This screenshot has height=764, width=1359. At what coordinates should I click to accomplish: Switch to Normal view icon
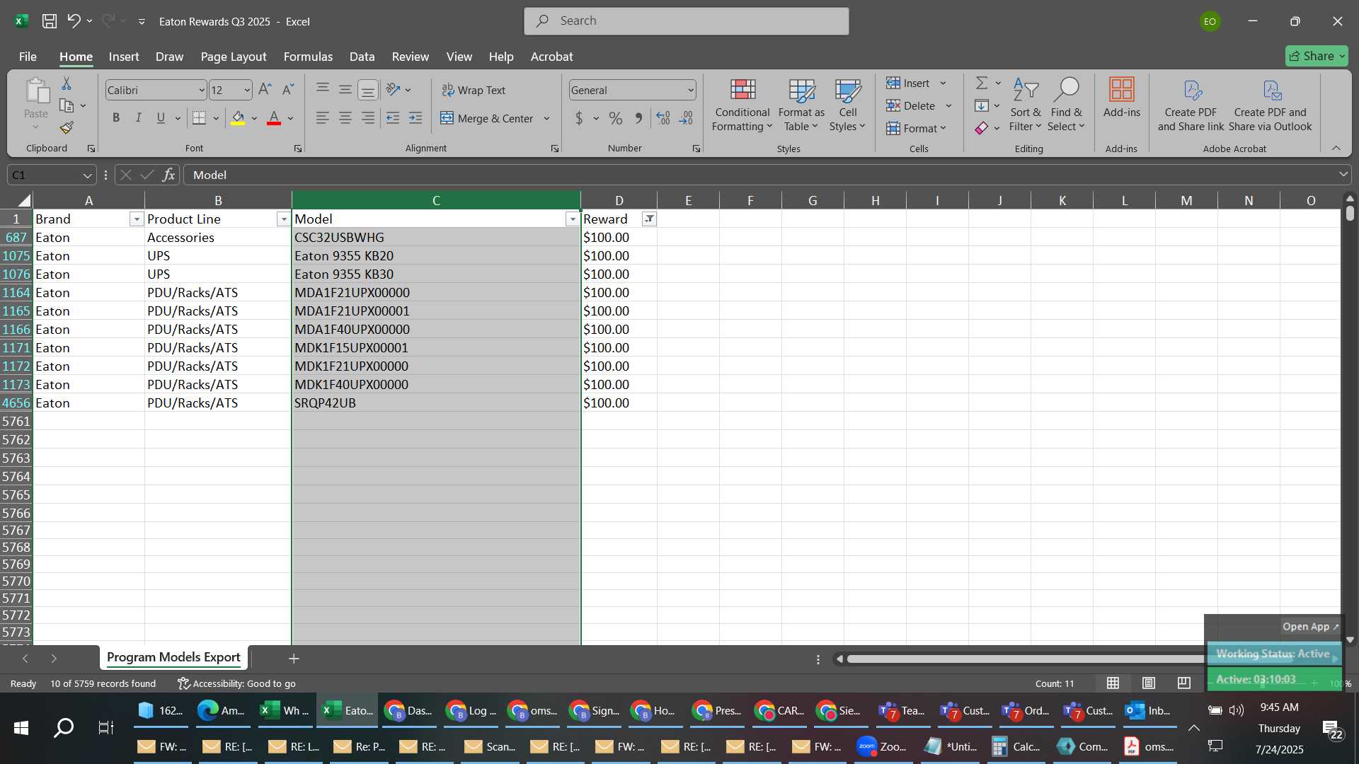tap(1113, 683)
